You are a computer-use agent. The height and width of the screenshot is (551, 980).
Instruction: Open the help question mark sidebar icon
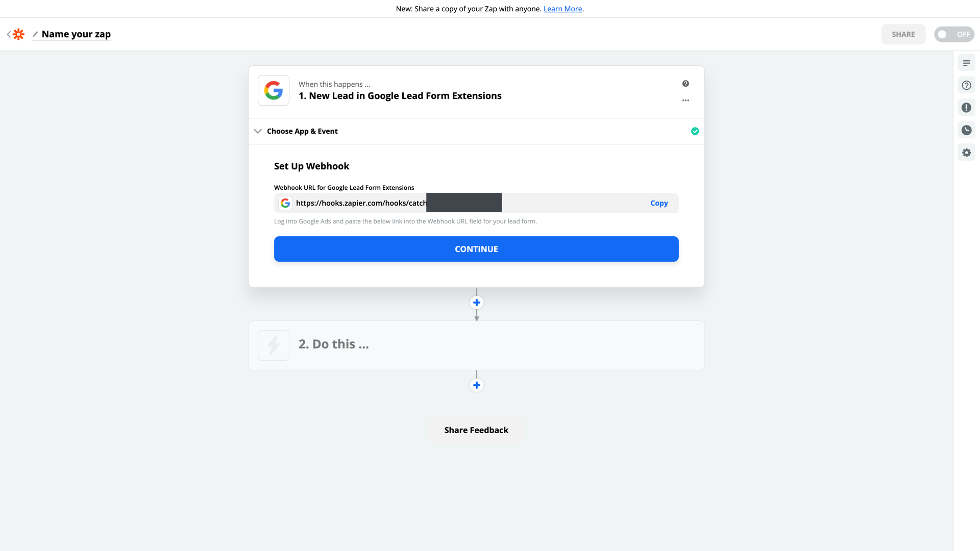click(x=966, y=85)
